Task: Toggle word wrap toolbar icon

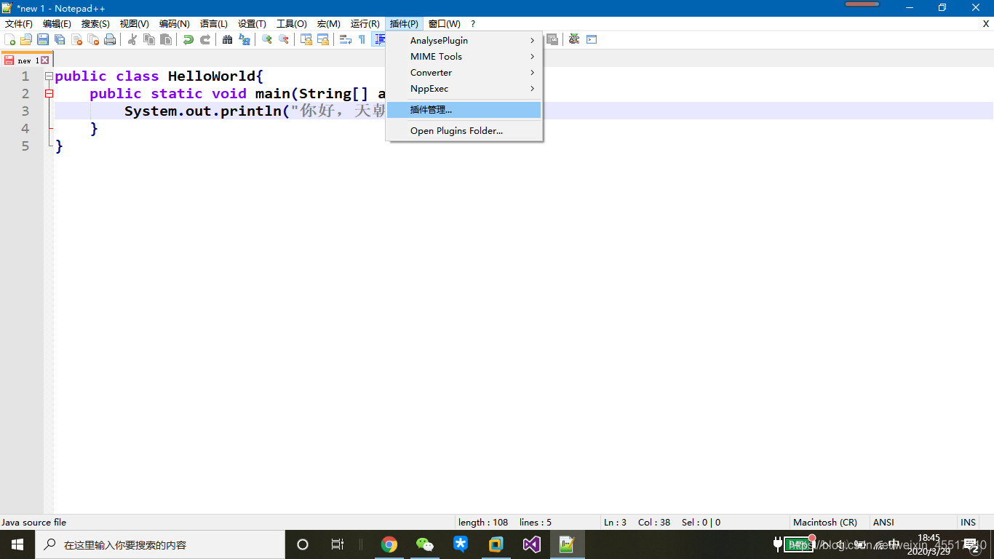Action: click(x=346, y=39)
